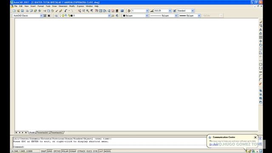Image resolution: width=272 pixels, height=153 pixels.
Task: Click the Zoom Previous icon
Action: click(92, 11)
